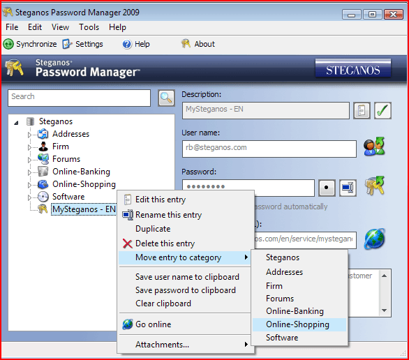Click the blue Help question-mark icon
Viewport: 409px width, 360px height.
tap(127, 44)
